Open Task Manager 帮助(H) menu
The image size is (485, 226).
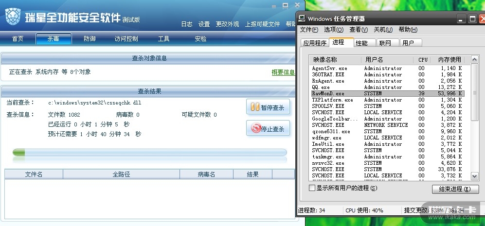(x=408, y=30)
